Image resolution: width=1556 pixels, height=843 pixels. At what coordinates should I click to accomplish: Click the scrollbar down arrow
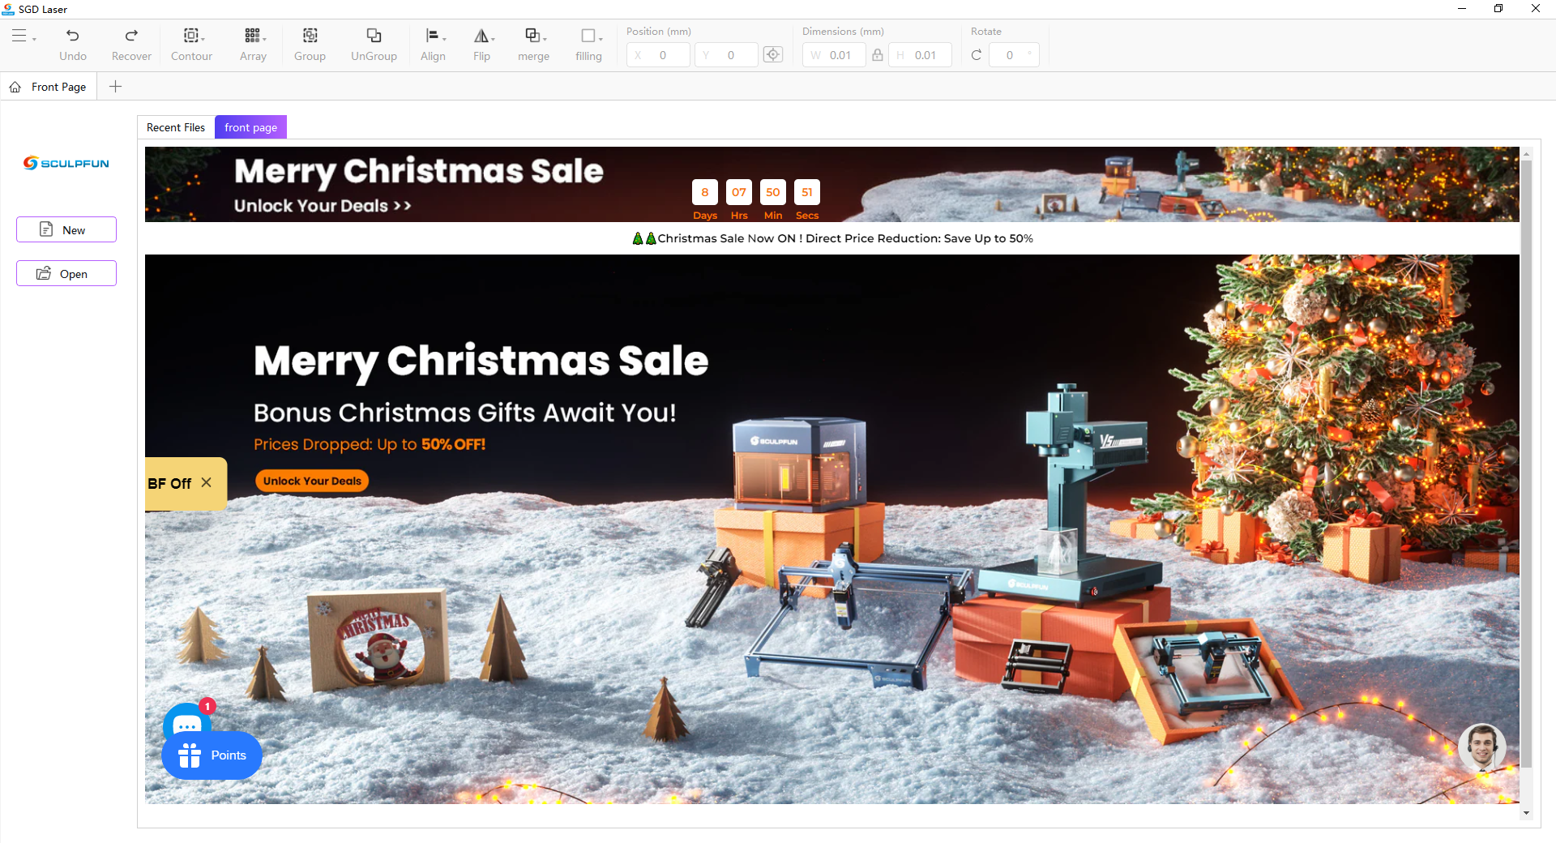(x=1526, y=812)
